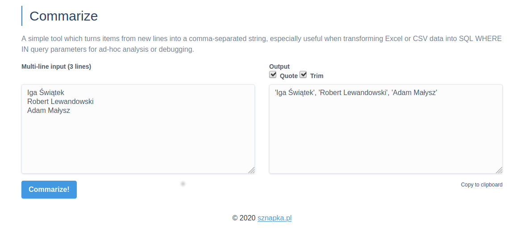This screenshot has width=524, height=228.
Task: Click the Commarize! button
Action: [x=49, y=189]
